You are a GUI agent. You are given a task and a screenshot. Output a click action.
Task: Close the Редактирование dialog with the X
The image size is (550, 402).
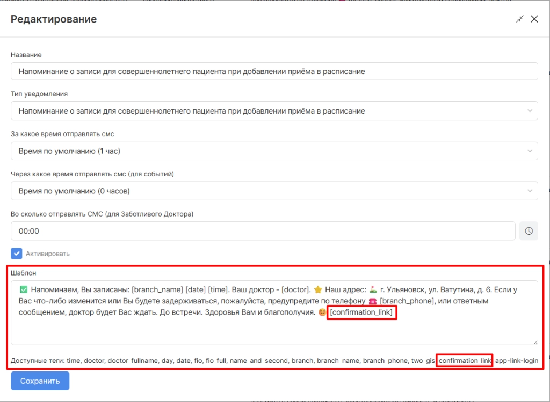pyautogui.click(x=534, y=19)
